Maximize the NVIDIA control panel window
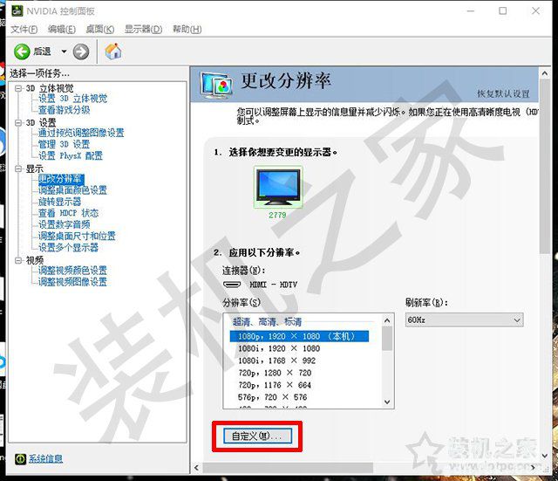The image size is (558, 481). point(503,11)
